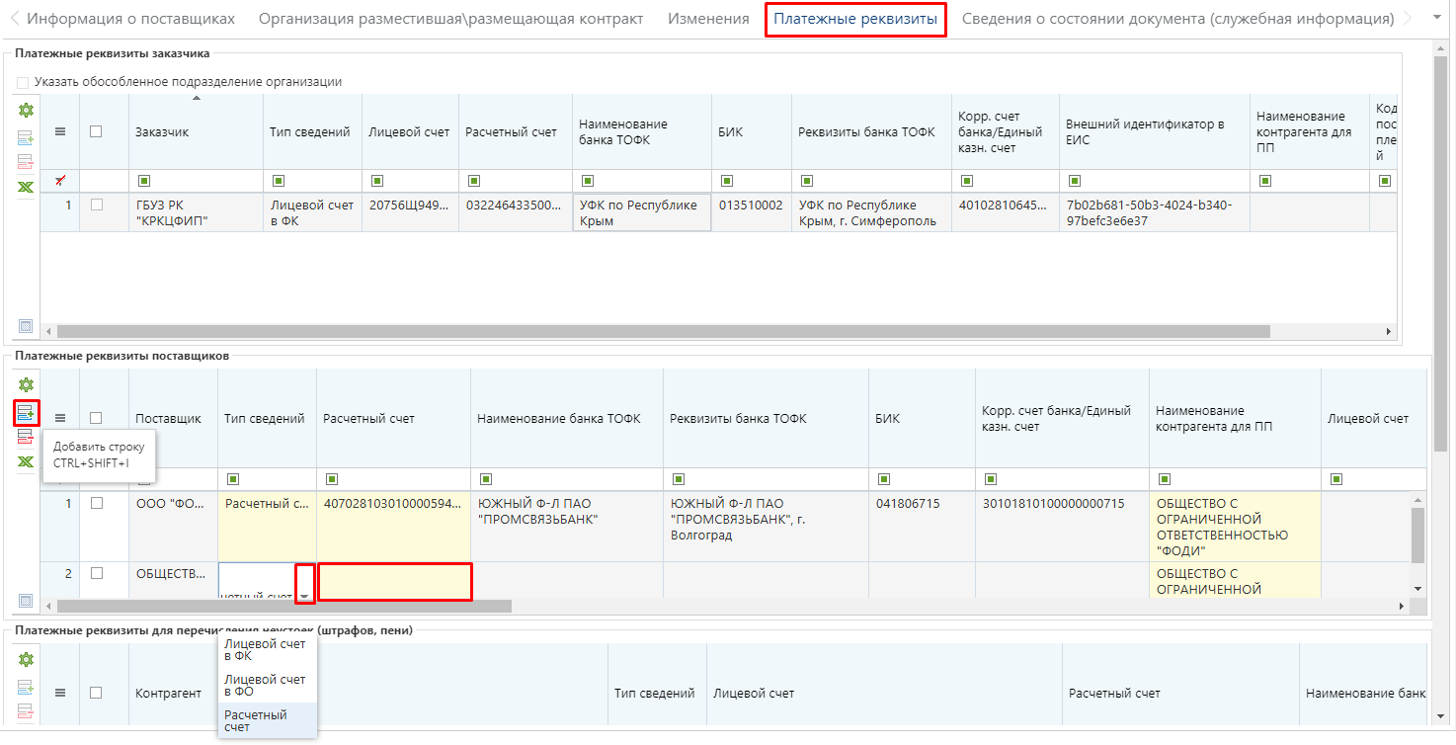Add row icon in customer payment details grid
The image size is (1456, 745).
tap(26, 138)
